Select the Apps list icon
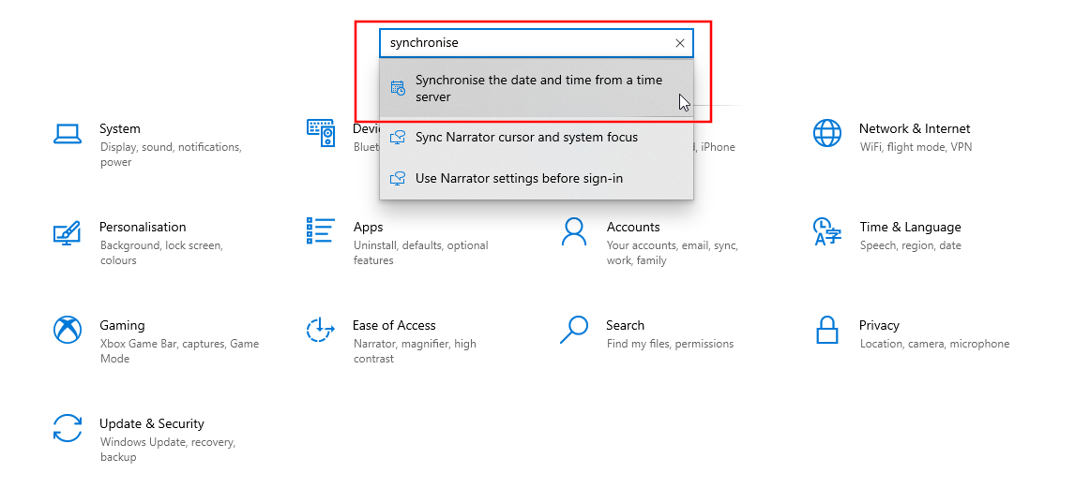1075x488 pixels. coord(321,231)
